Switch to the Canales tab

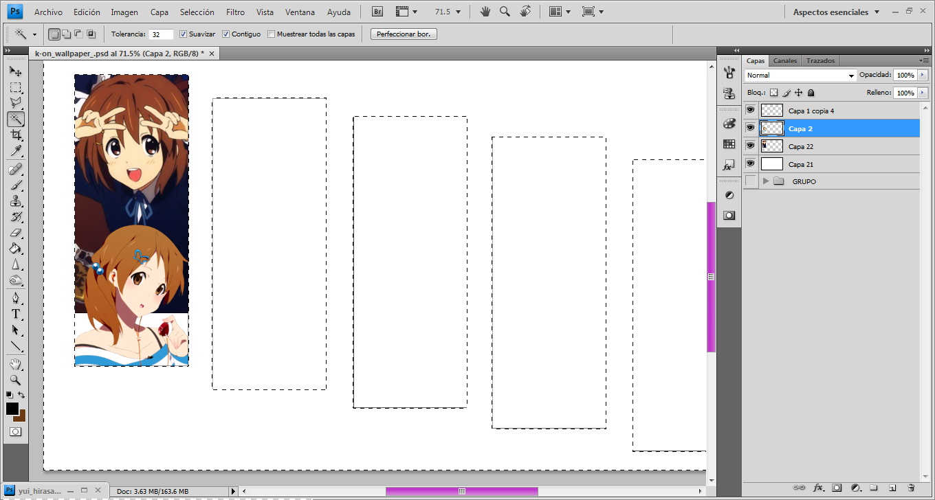point(785,60)
